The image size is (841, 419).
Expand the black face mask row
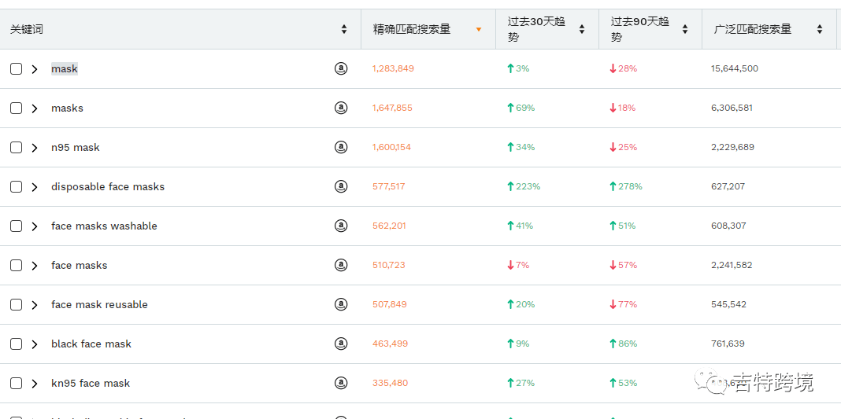click(35, 344)
